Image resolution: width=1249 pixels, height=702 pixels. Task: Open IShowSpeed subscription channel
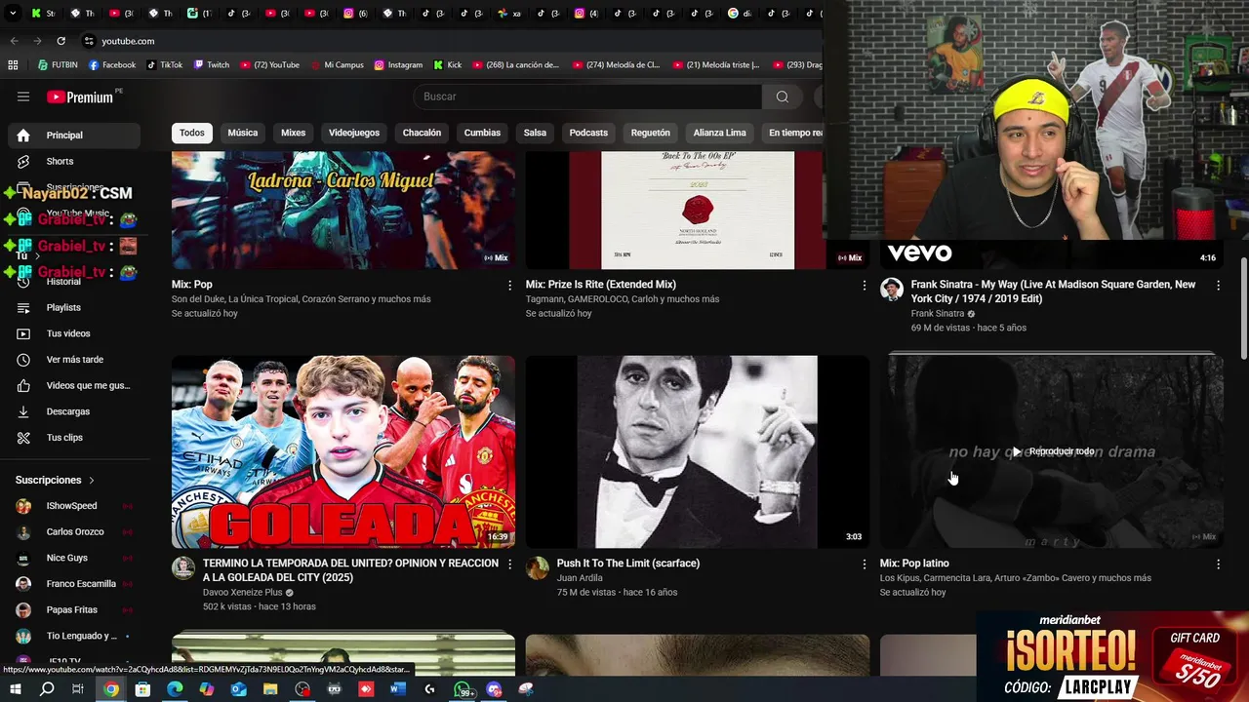tap(74, 506)
